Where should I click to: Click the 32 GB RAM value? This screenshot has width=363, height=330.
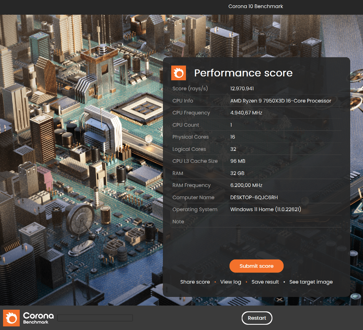coord(237,173)
